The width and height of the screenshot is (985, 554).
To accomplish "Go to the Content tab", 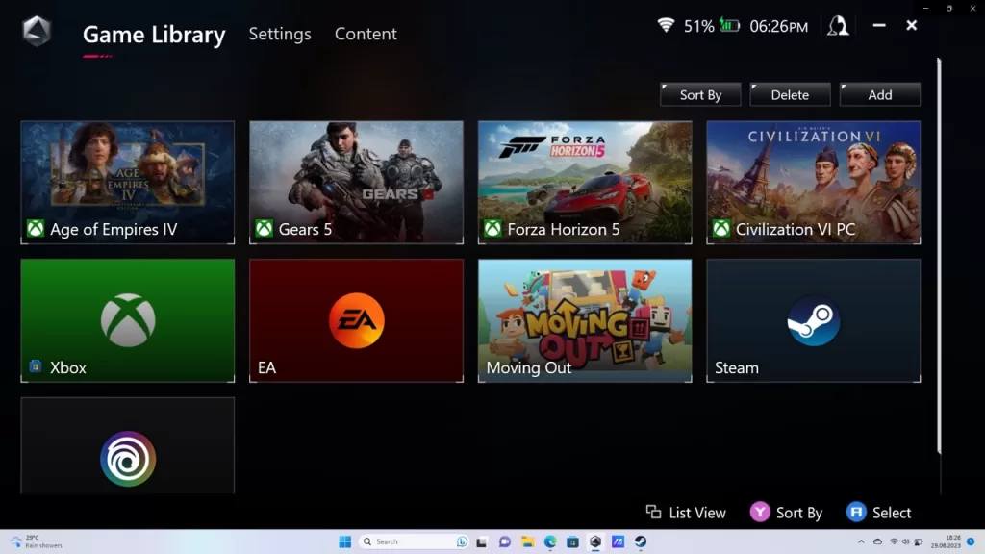I will click(366, 34).
